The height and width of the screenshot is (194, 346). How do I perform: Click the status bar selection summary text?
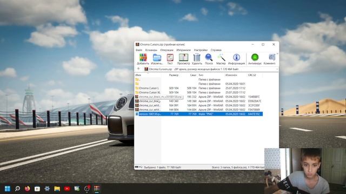[x=163, y=168]
